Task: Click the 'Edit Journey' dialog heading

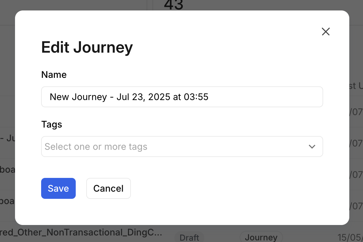Action: coord(87,47)
